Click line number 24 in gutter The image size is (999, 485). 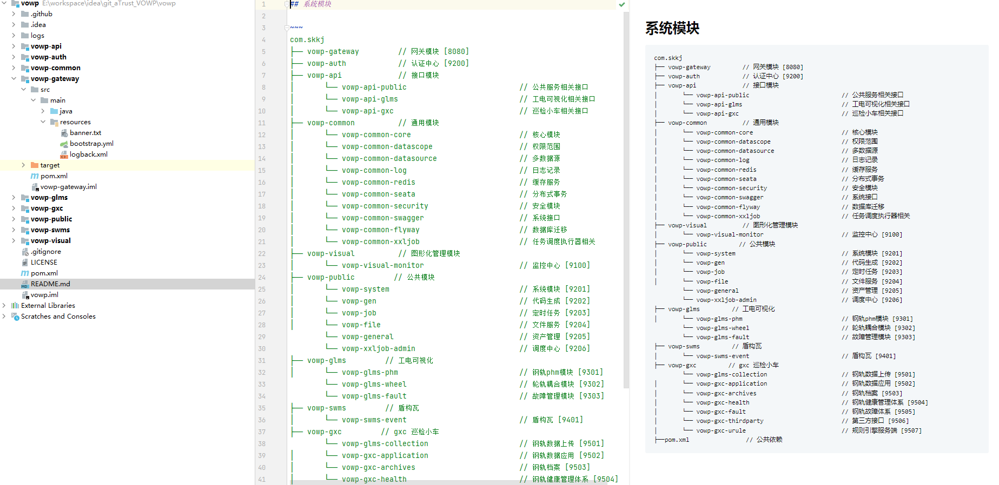tap(262, 278)
